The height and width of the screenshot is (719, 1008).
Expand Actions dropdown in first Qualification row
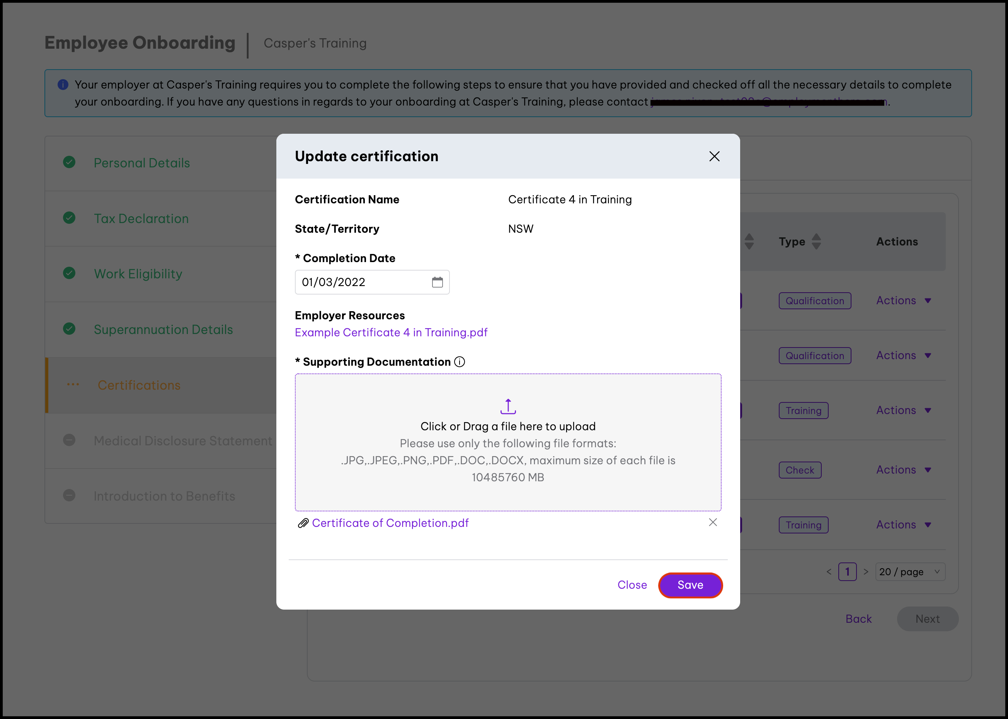(904, 301)
